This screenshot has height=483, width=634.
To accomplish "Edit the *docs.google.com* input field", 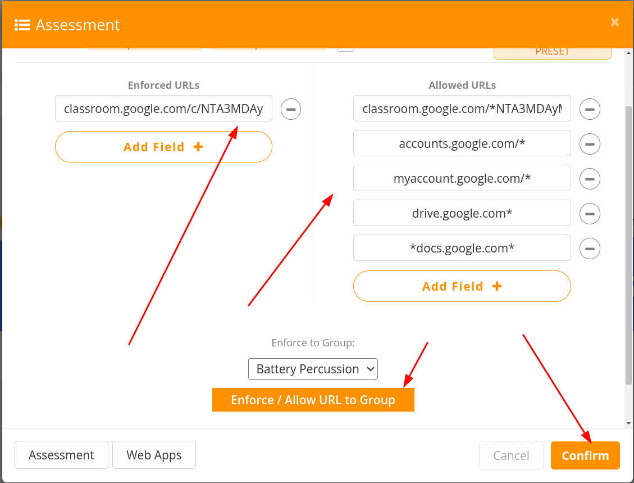I will coord(462,248).
